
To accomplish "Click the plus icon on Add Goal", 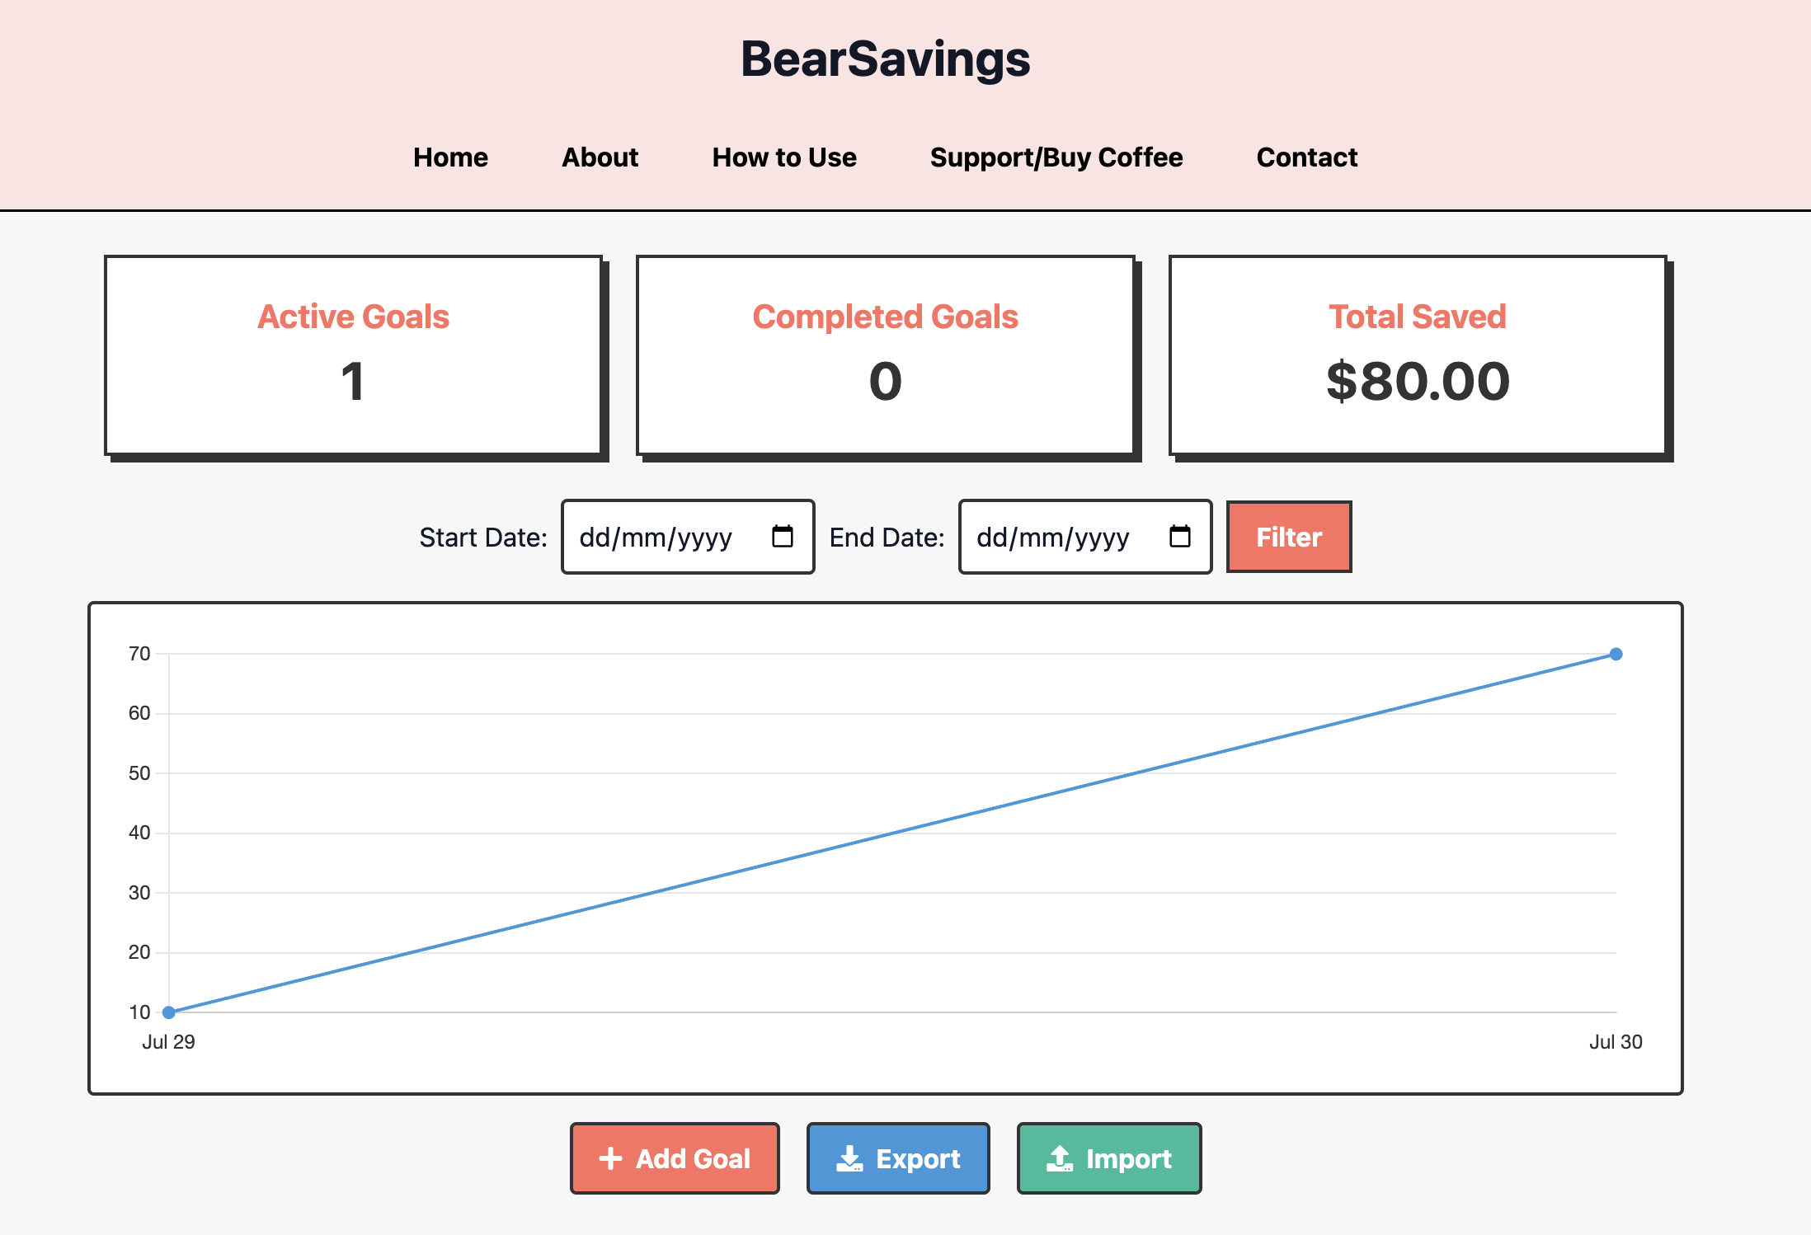I will tap(610, 1158).
